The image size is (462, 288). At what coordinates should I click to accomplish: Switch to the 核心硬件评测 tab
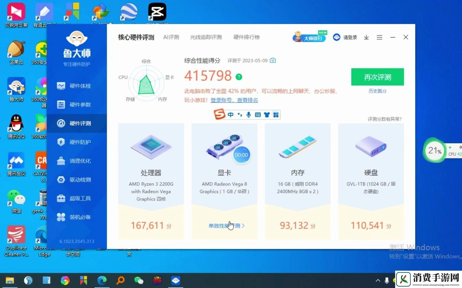(x=136, y=37)
